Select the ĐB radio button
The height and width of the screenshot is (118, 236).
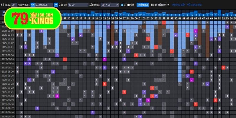pyautogui.click(x=129, y=5)
